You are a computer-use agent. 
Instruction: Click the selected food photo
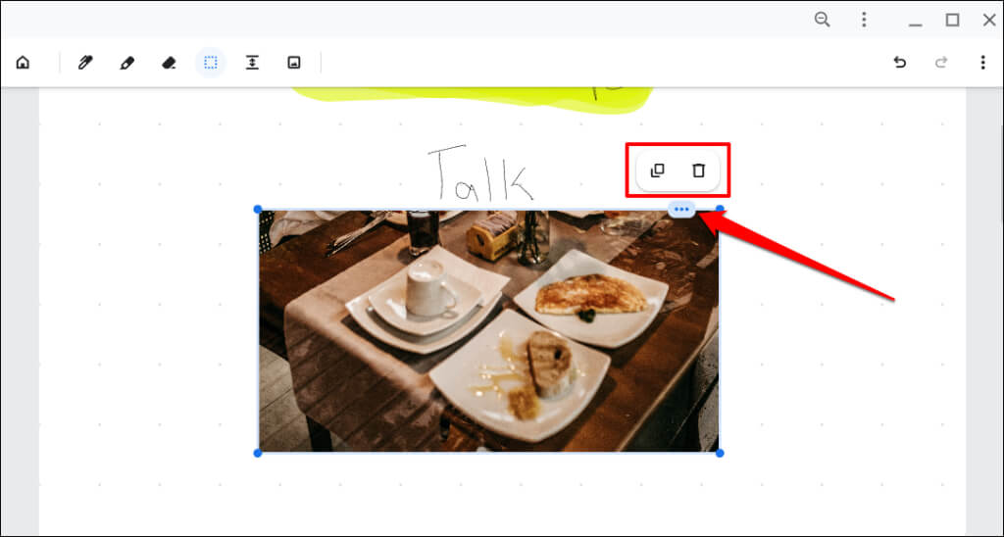[x=488, y=331]
